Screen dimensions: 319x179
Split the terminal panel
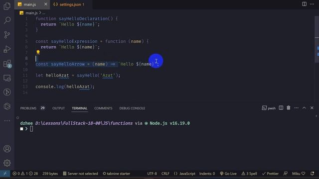[x=281, y=108]
